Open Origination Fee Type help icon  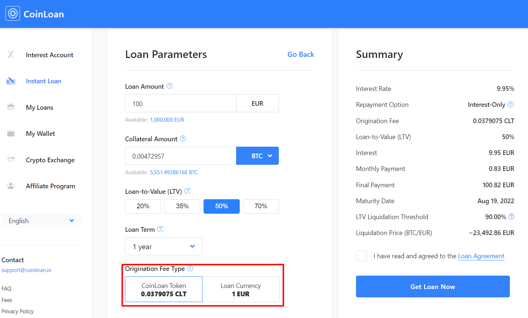[190, 269]
